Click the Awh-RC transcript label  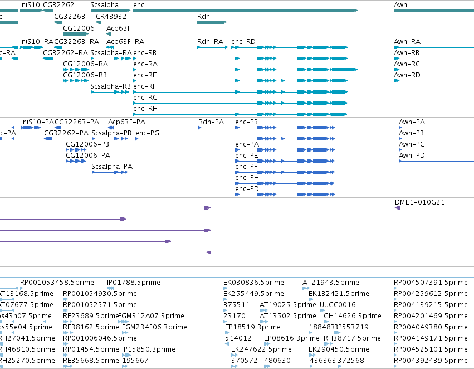(407, 64)
